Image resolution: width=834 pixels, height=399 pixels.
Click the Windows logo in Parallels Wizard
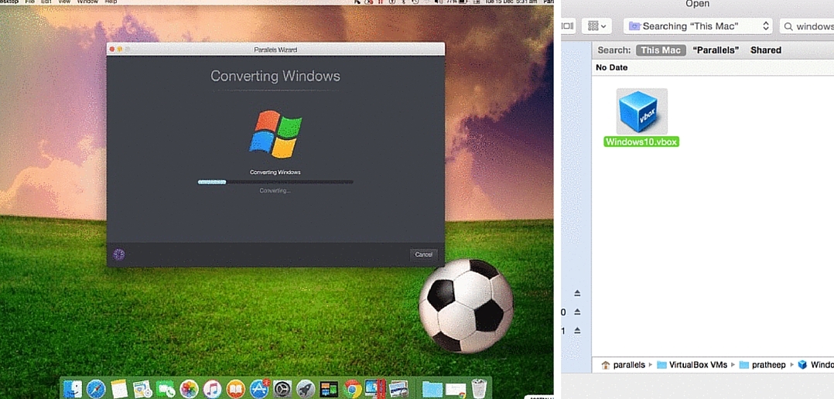275,134
